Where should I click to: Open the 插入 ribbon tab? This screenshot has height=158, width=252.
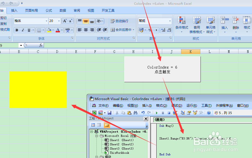pyautogui.click(x=14, y=11)
